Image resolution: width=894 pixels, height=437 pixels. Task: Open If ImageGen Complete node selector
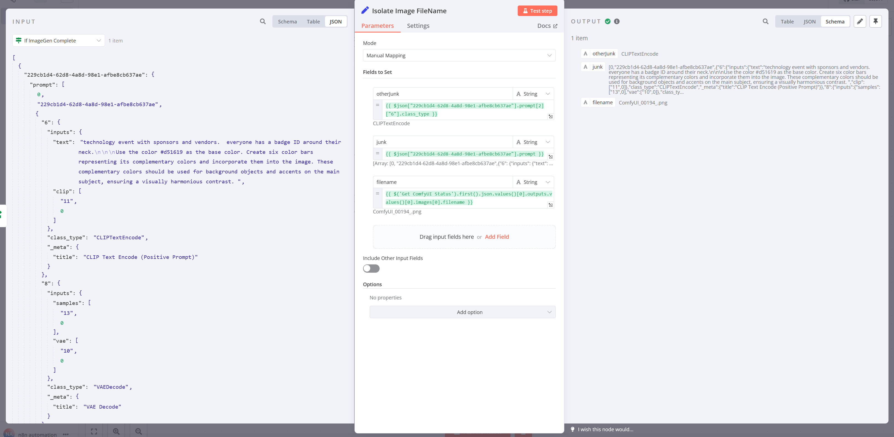pos(59,41)
